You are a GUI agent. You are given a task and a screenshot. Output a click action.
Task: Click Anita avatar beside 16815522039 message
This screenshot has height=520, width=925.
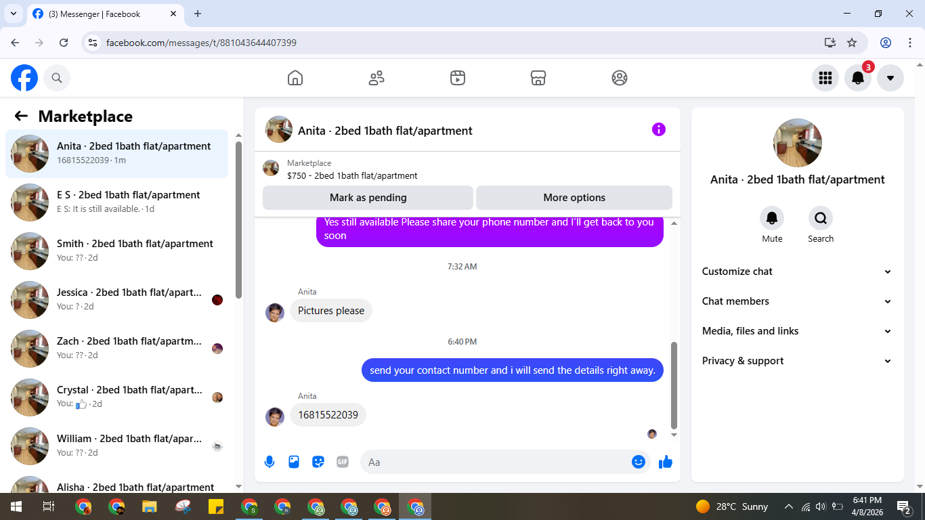pyautogui.click(x=275, y=416)
